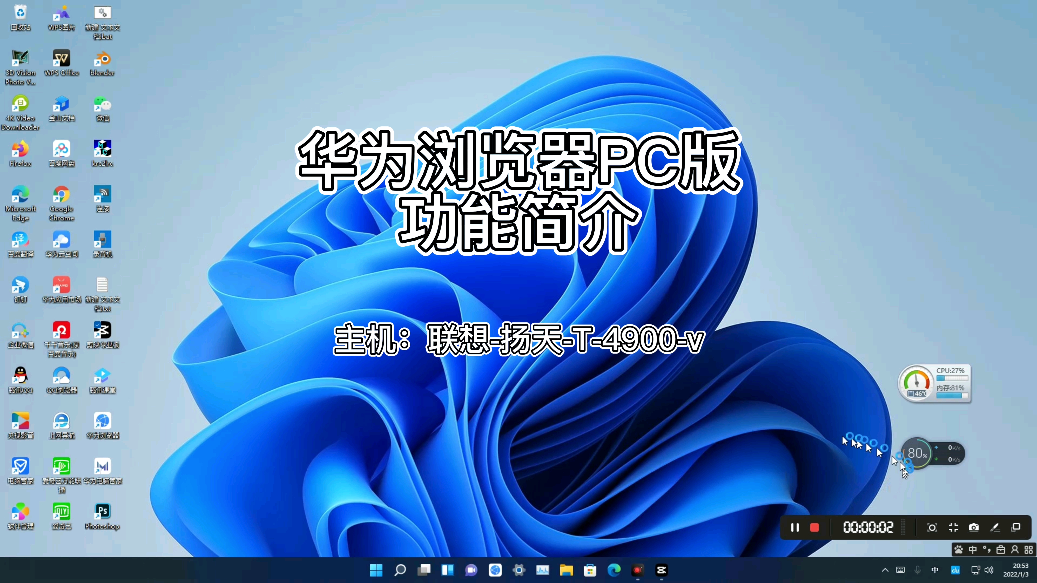Select the 钉钉 DingTalk desktop icon
This screenshot has width=1037, height=583.
click(x=20, y=290)
